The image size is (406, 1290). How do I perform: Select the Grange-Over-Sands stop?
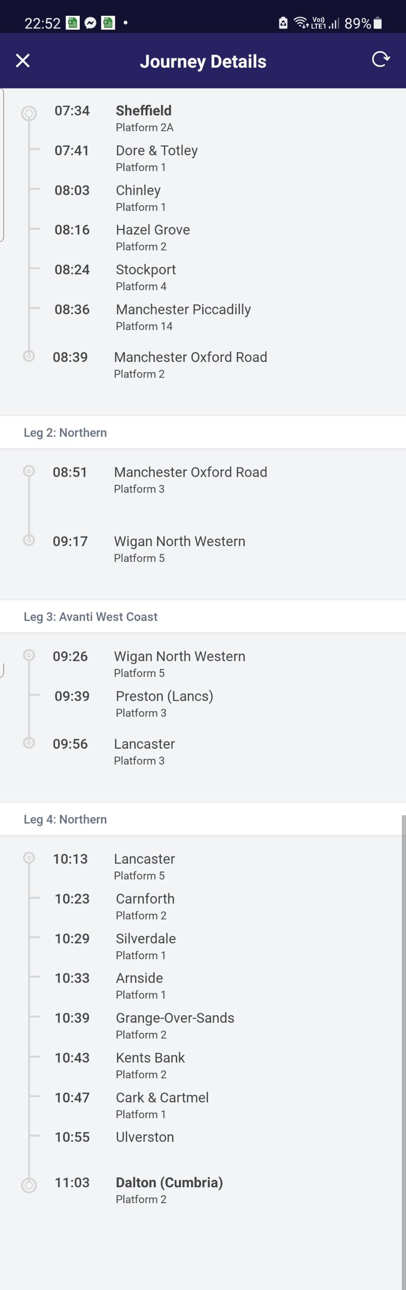[x=175, y=1018]
